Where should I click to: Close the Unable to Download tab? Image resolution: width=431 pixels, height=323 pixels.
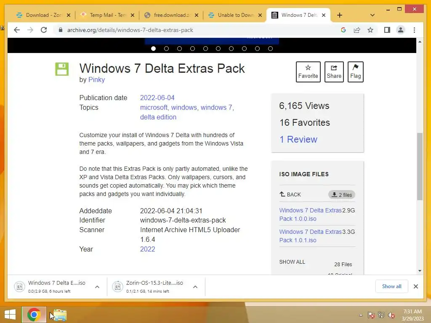tap(260, 15)
